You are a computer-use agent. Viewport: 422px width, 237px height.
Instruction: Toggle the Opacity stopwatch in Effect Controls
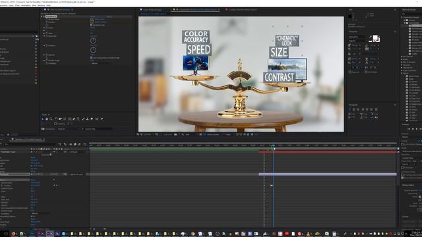47,55
